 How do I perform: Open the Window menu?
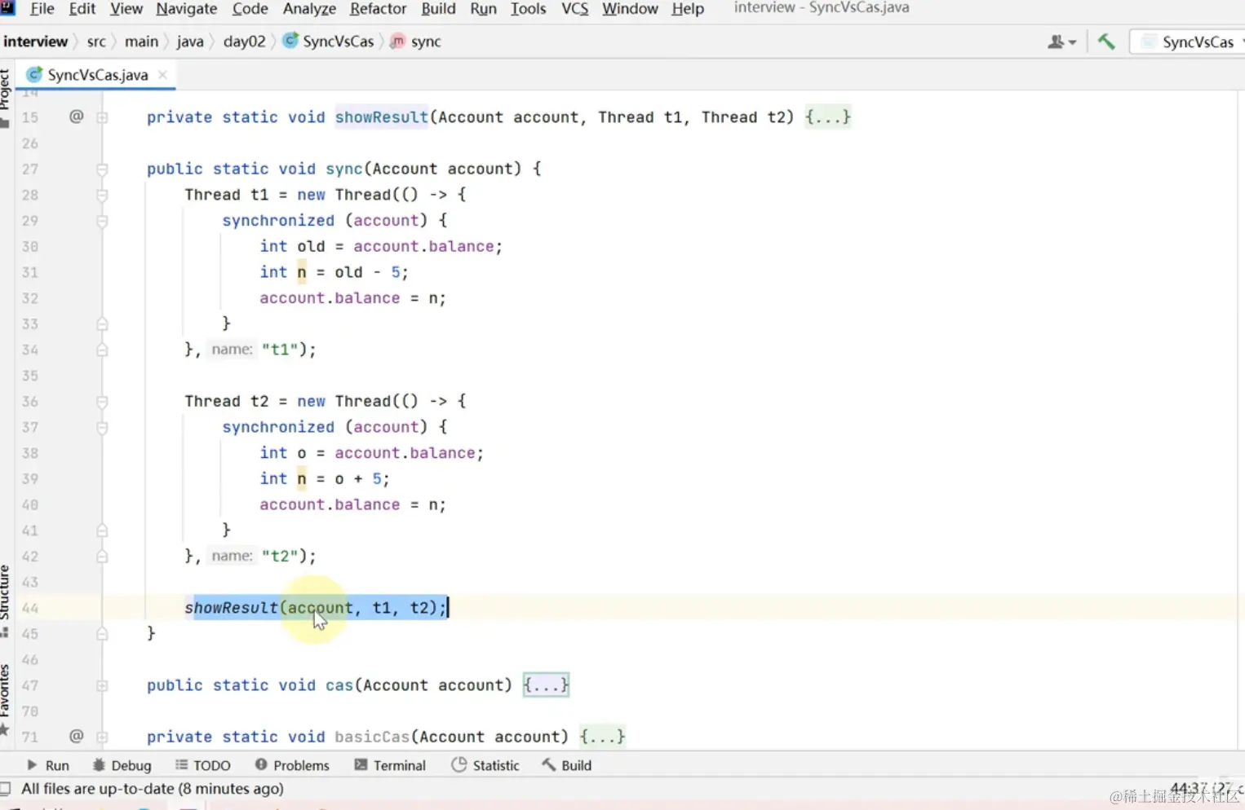pyautogui.click(x=630, y=9)
